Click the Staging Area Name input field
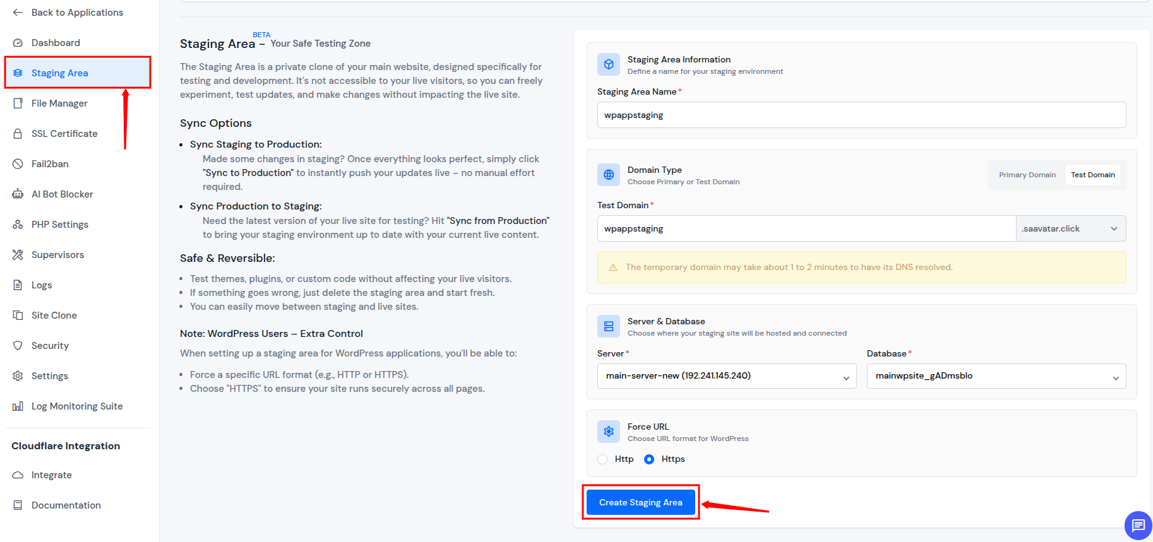Screen dimensions: 1153x542 click(x=861, y=115)
